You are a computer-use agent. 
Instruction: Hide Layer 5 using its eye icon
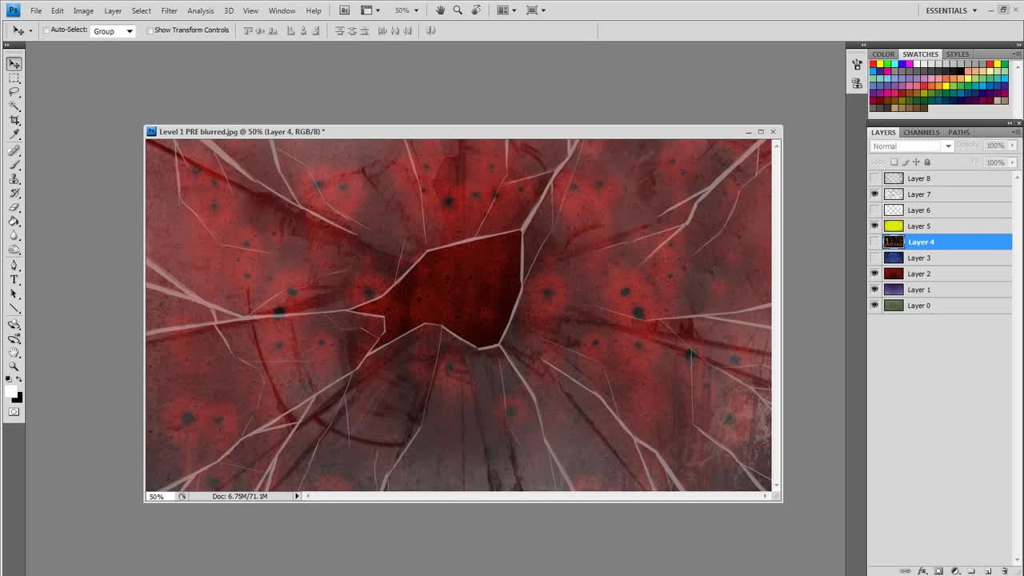[875, 226]
